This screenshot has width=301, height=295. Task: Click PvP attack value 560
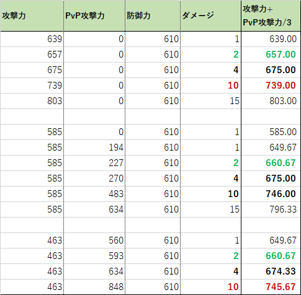[94, 240]
